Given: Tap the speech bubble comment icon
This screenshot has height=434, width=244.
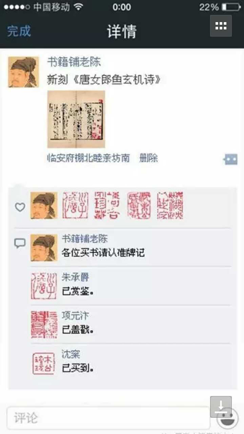Looking at the screenshot, I should click(x=20, y=243).
